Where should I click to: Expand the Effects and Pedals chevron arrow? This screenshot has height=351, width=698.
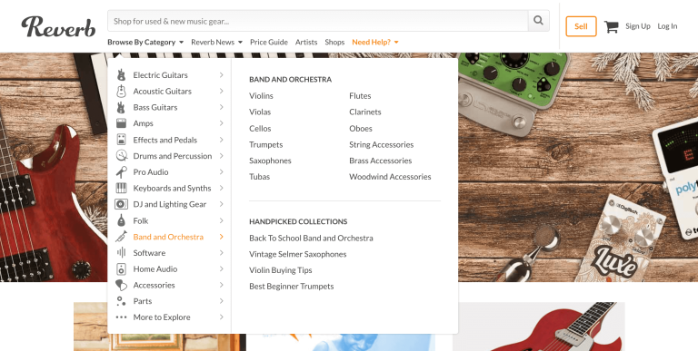tap(221, 140)
